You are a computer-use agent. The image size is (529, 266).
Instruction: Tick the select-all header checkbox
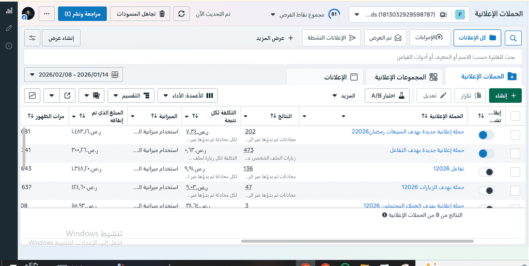click(x=515, y=116)
